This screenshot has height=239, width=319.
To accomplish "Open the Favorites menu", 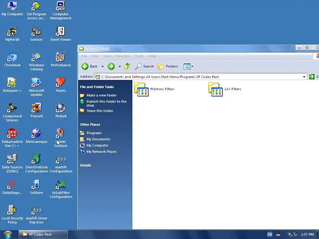I will 123,56.
